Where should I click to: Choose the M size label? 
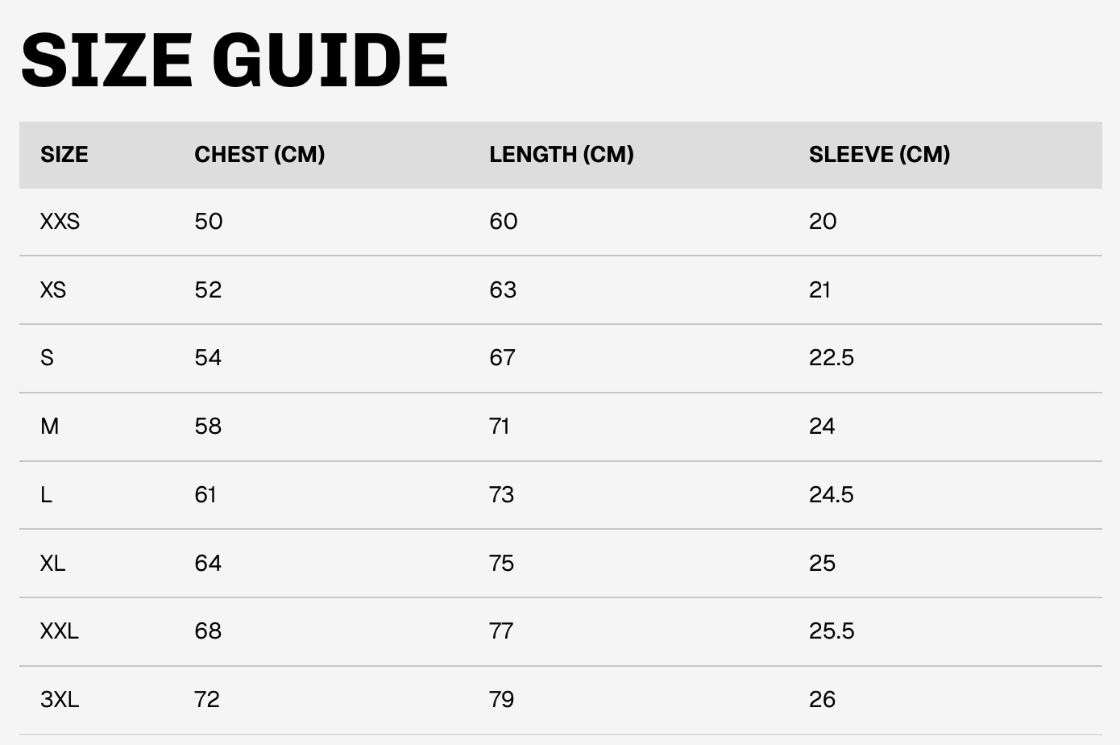pyautogui.click(x=50, y=427)
